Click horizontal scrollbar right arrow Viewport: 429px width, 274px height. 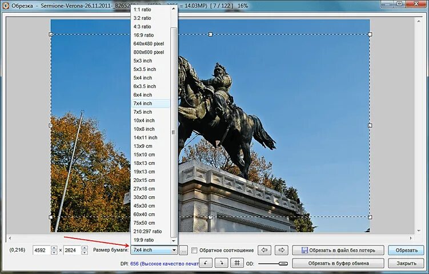pyautogui.click(x=411, y=238)
